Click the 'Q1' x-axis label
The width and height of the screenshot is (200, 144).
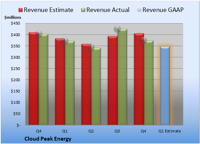click(65, 131)
